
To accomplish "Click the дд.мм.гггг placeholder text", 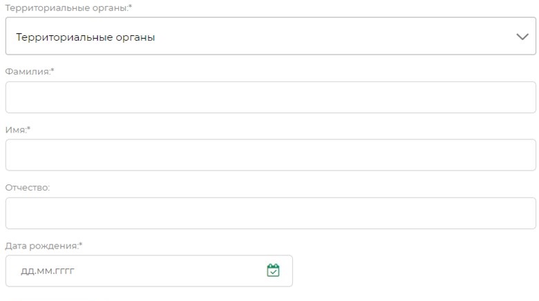I will [x=48, y=271].
